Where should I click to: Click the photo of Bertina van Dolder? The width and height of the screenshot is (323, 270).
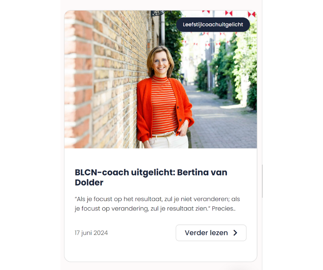[x=160, y=79]
